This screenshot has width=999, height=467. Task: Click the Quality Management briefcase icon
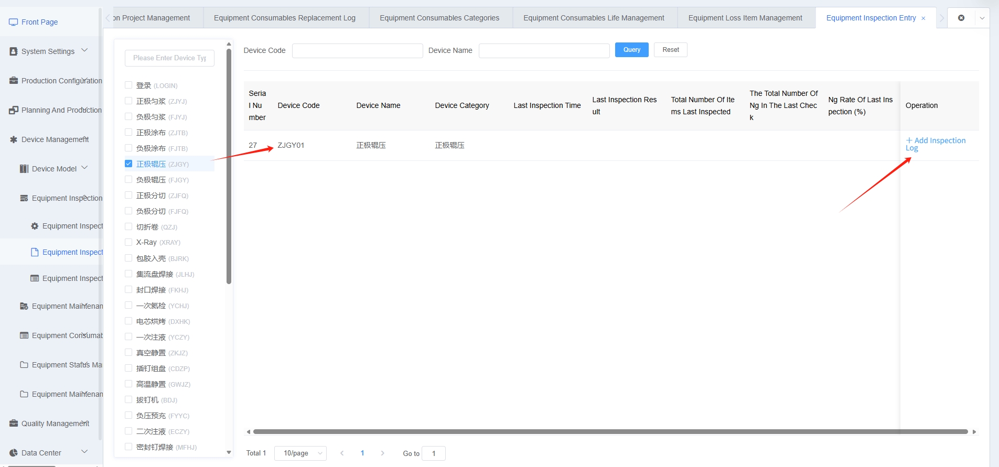[14, 423]
